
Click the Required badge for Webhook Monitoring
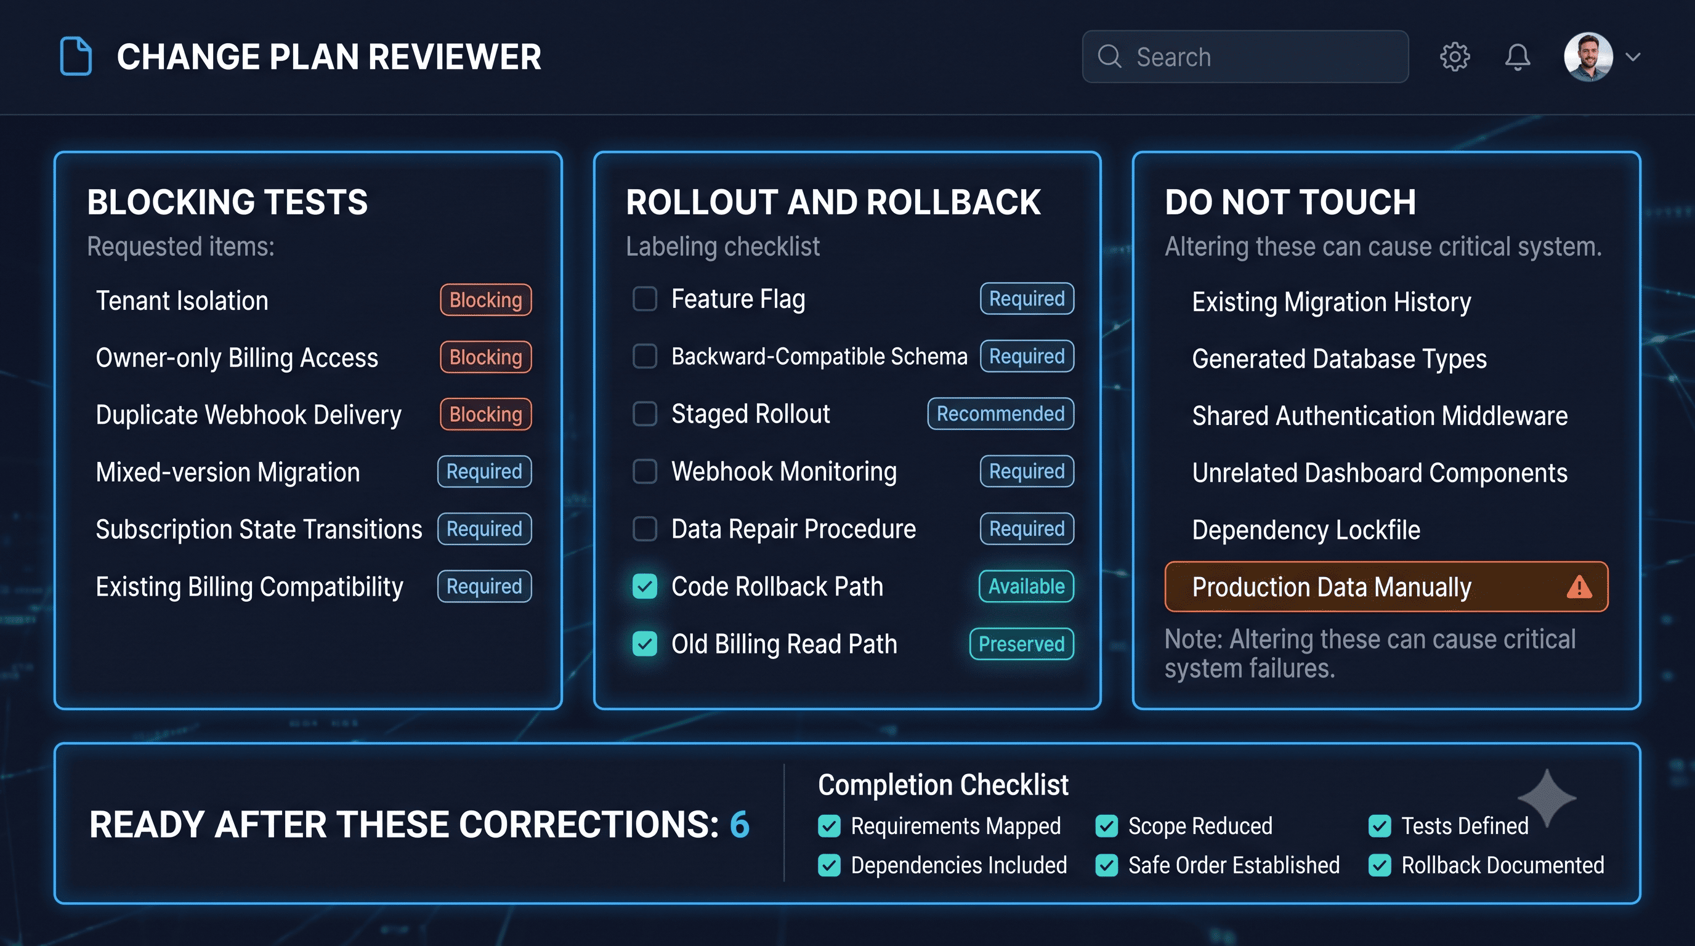(1027, 471)
